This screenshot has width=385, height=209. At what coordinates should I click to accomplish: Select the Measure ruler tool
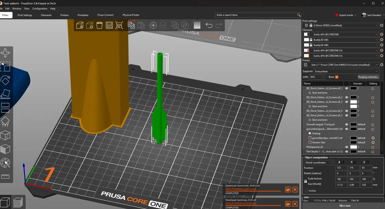(x=5, y=176)
